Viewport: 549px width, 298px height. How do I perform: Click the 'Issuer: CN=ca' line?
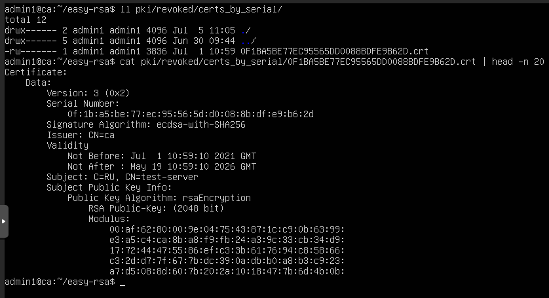click(81, 135)
